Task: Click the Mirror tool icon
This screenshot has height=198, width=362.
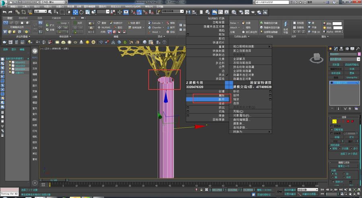Action: tap(188, 12)
